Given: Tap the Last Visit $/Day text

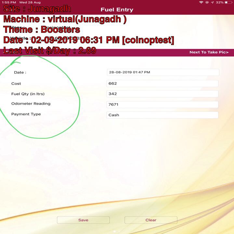Looking at the screenshot, I should [x=49, y=51].
